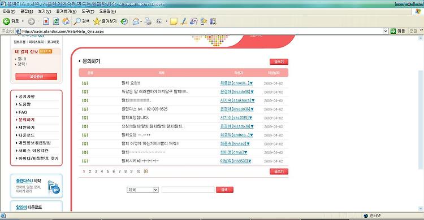Open the post containing tel. 02-865-9525
Image resolution: width=424 pixels, height=220 pixels.
click(x=144, y=109)
